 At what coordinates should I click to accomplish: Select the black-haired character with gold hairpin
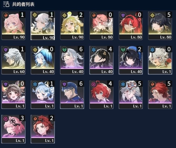coord(101,60)
